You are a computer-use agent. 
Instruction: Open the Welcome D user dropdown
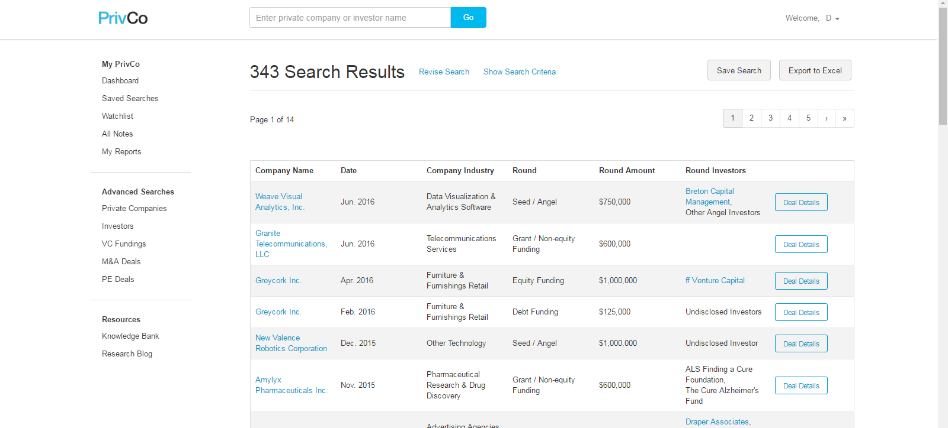coord(812,18)
